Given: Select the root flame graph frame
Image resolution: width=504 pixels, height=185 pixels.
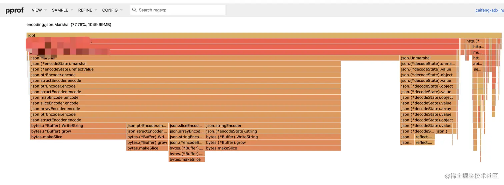Looking at the screenshot, I should (x=264, y=36).
